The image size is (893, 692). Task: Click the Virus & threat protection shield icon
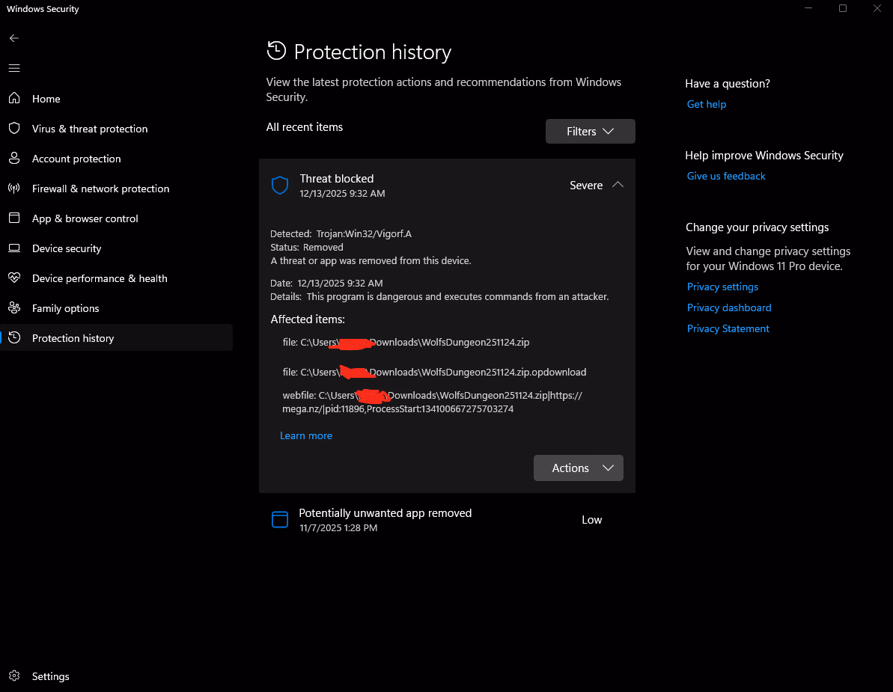14,129
